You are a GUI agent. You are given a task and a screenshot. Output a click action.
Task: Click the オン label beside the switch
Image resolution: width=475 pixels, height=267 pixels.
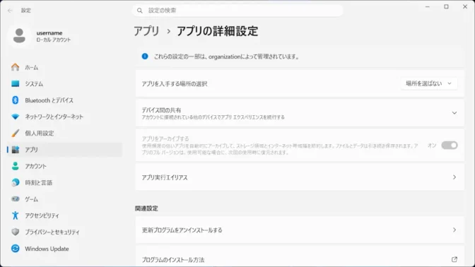pos(432,146)
